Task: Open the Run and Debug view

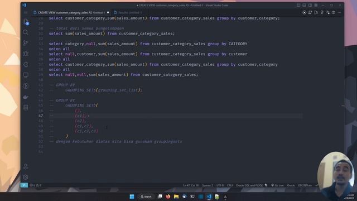Action: 26,54
